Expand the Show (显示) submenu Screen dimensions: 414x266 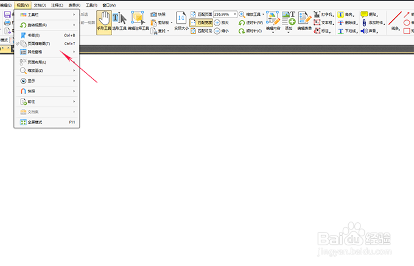46,81
